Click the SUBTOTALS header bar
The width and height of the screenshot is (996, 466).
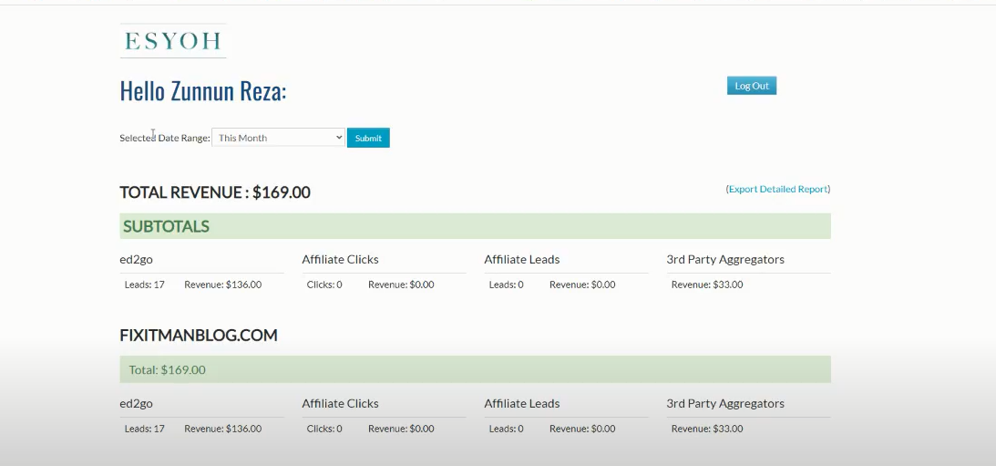click(475, 226)
